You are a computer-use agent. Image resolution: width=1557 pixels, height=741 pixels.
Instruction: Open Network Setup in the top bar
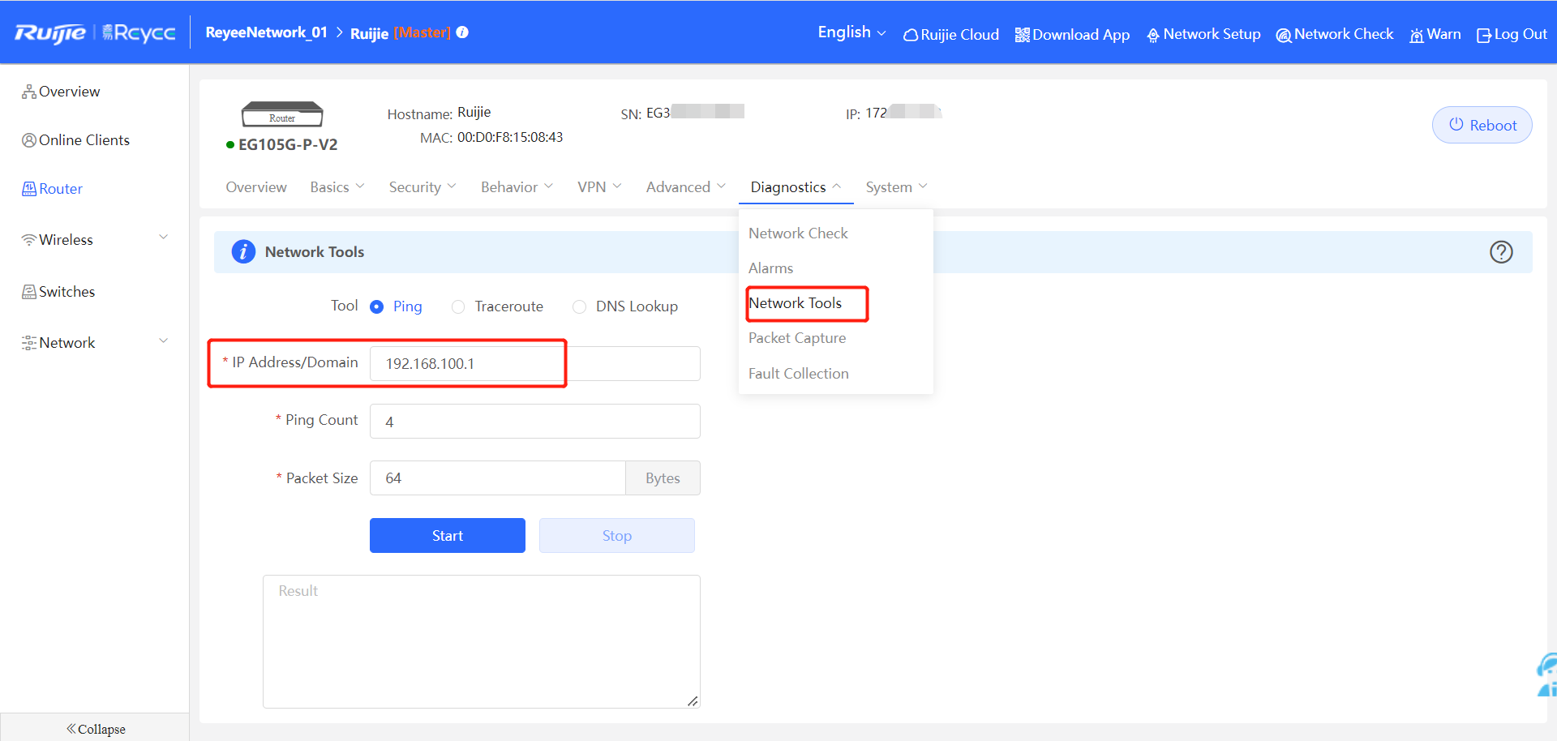pos(1203,34)
